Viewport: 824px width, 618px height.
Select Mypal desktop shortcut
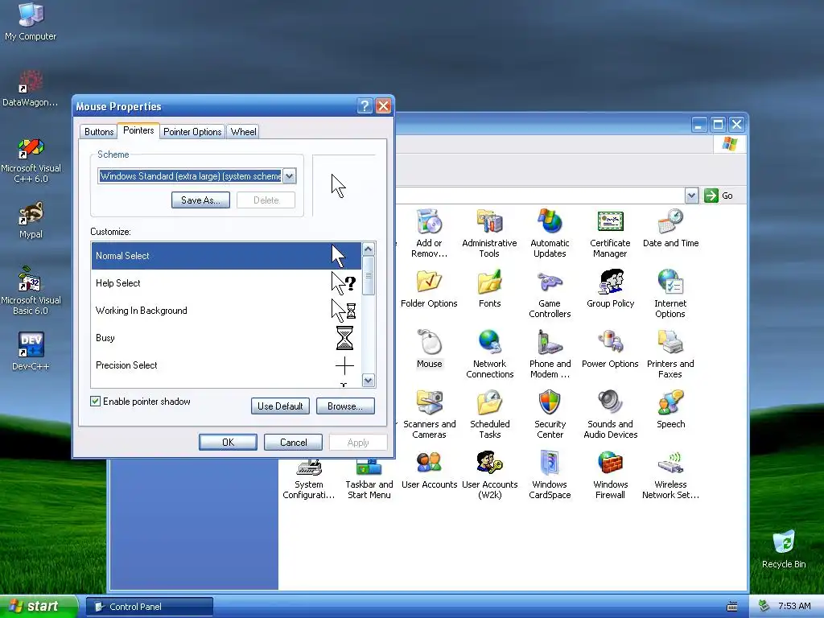[x=31, y=220]
